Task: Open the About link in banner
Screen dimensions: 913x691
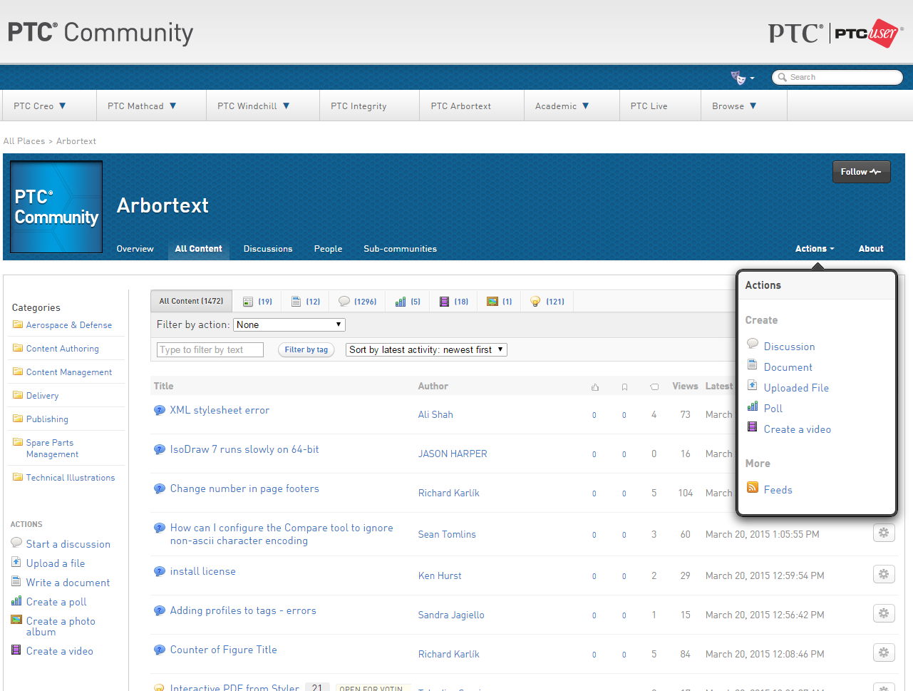Action: (x=871, y=249)
